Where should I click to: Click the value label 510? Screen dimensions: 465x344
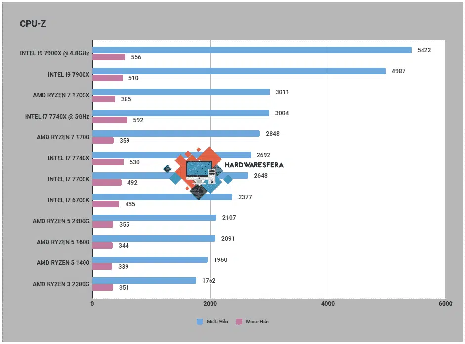(x=133, y=78)
